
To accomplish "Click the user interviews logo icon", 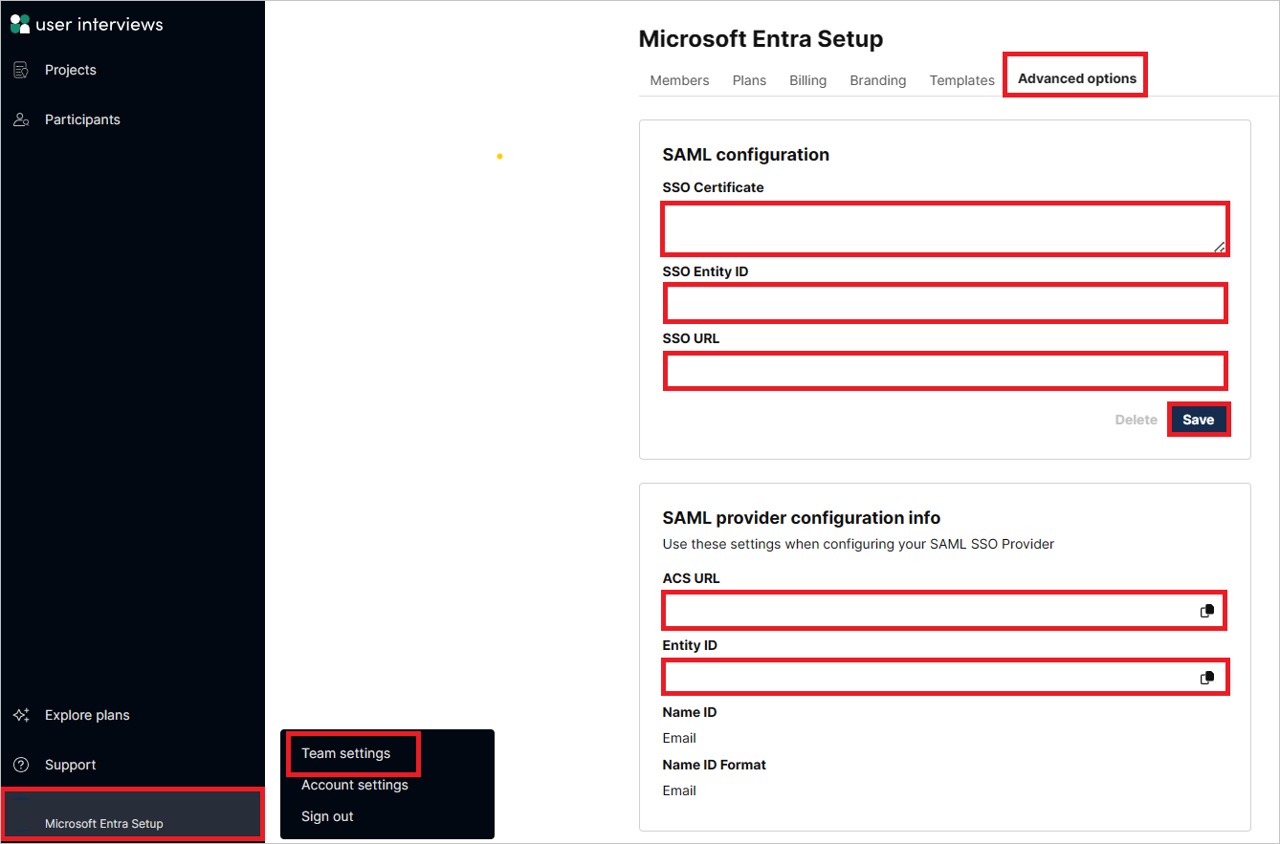I will click(19, 22).
